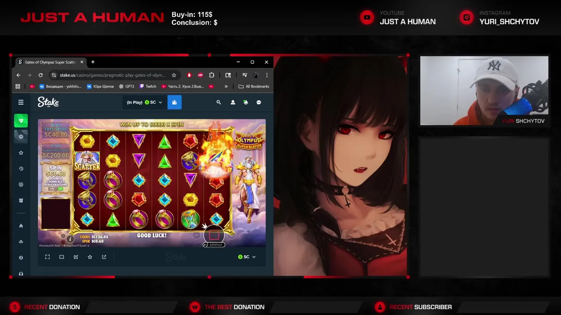561x315 pixels.
Task: Open the chat bubble icon in Stake header
Action: pyautogui.click(x=259, y=102)
